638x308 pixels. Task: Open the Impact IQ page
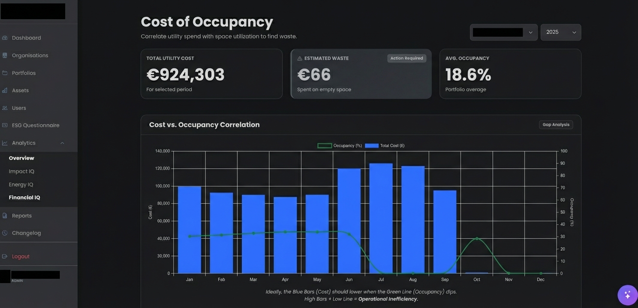(21, 171)
